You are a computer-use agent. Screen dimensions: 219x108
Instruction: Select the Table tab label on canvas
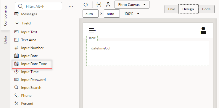point(92,38)
